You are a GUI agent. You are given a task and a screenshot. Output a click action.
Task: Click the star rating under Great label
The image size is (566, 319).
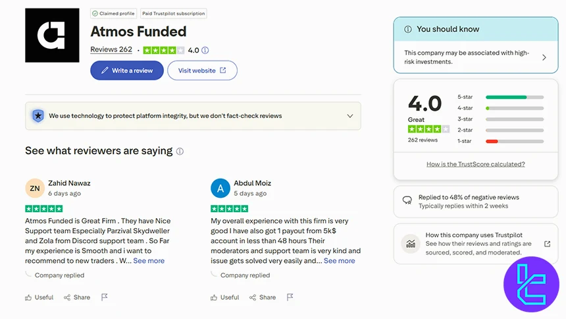(x=428, y=129)
